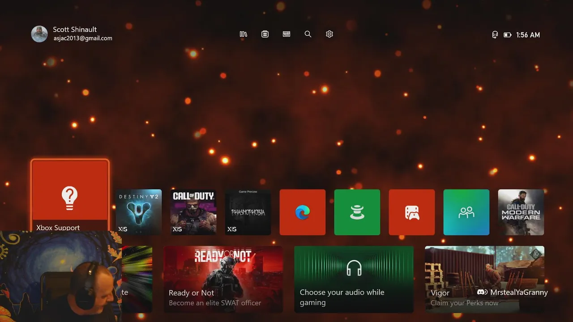Click the controller battery icon
Viewport: 573px width, 322px height.
coord(507,34)
